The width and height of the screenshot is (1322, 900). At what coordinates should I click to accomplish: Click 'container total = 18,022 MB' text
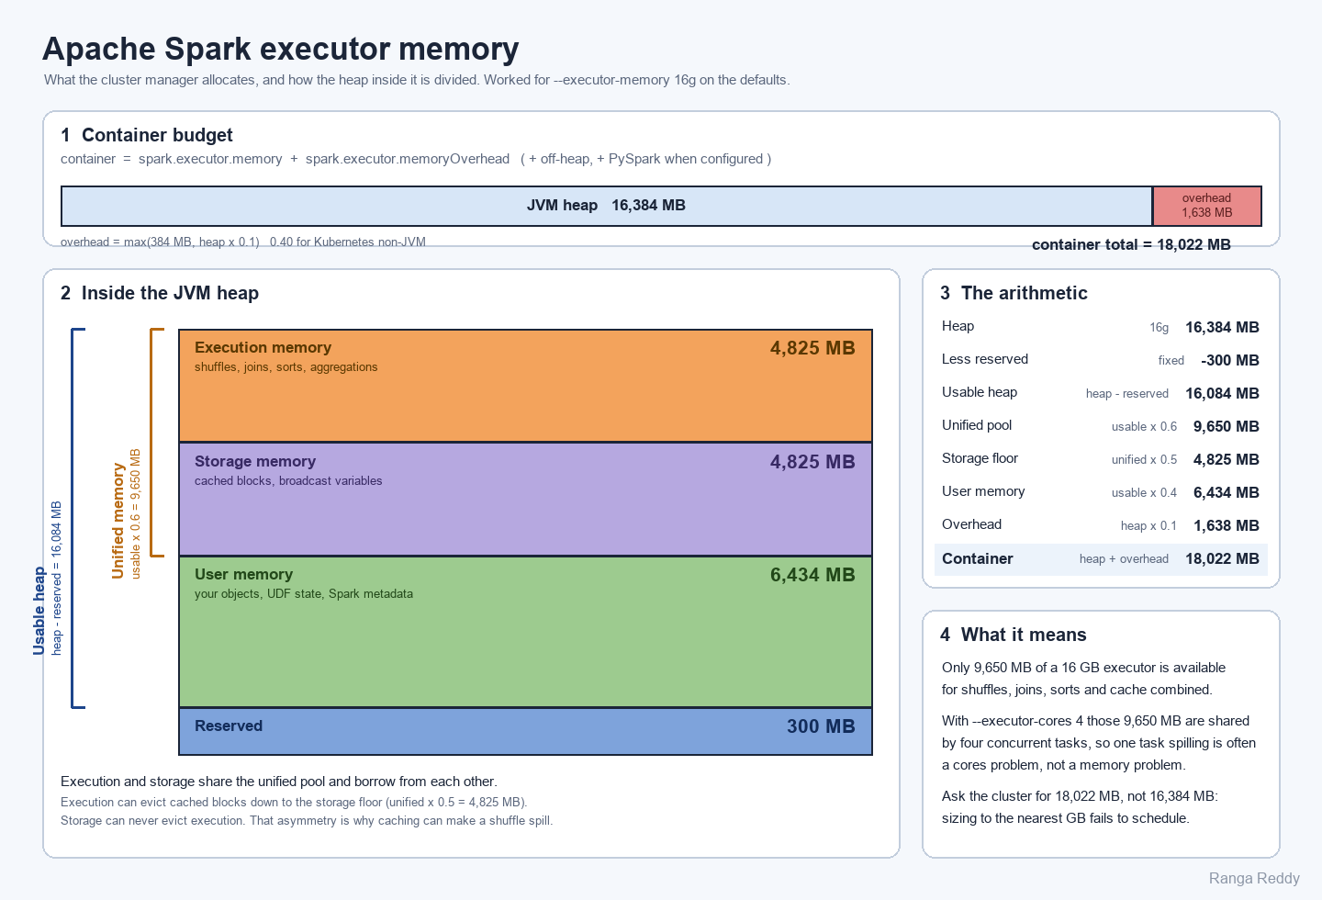point(1131,244)
